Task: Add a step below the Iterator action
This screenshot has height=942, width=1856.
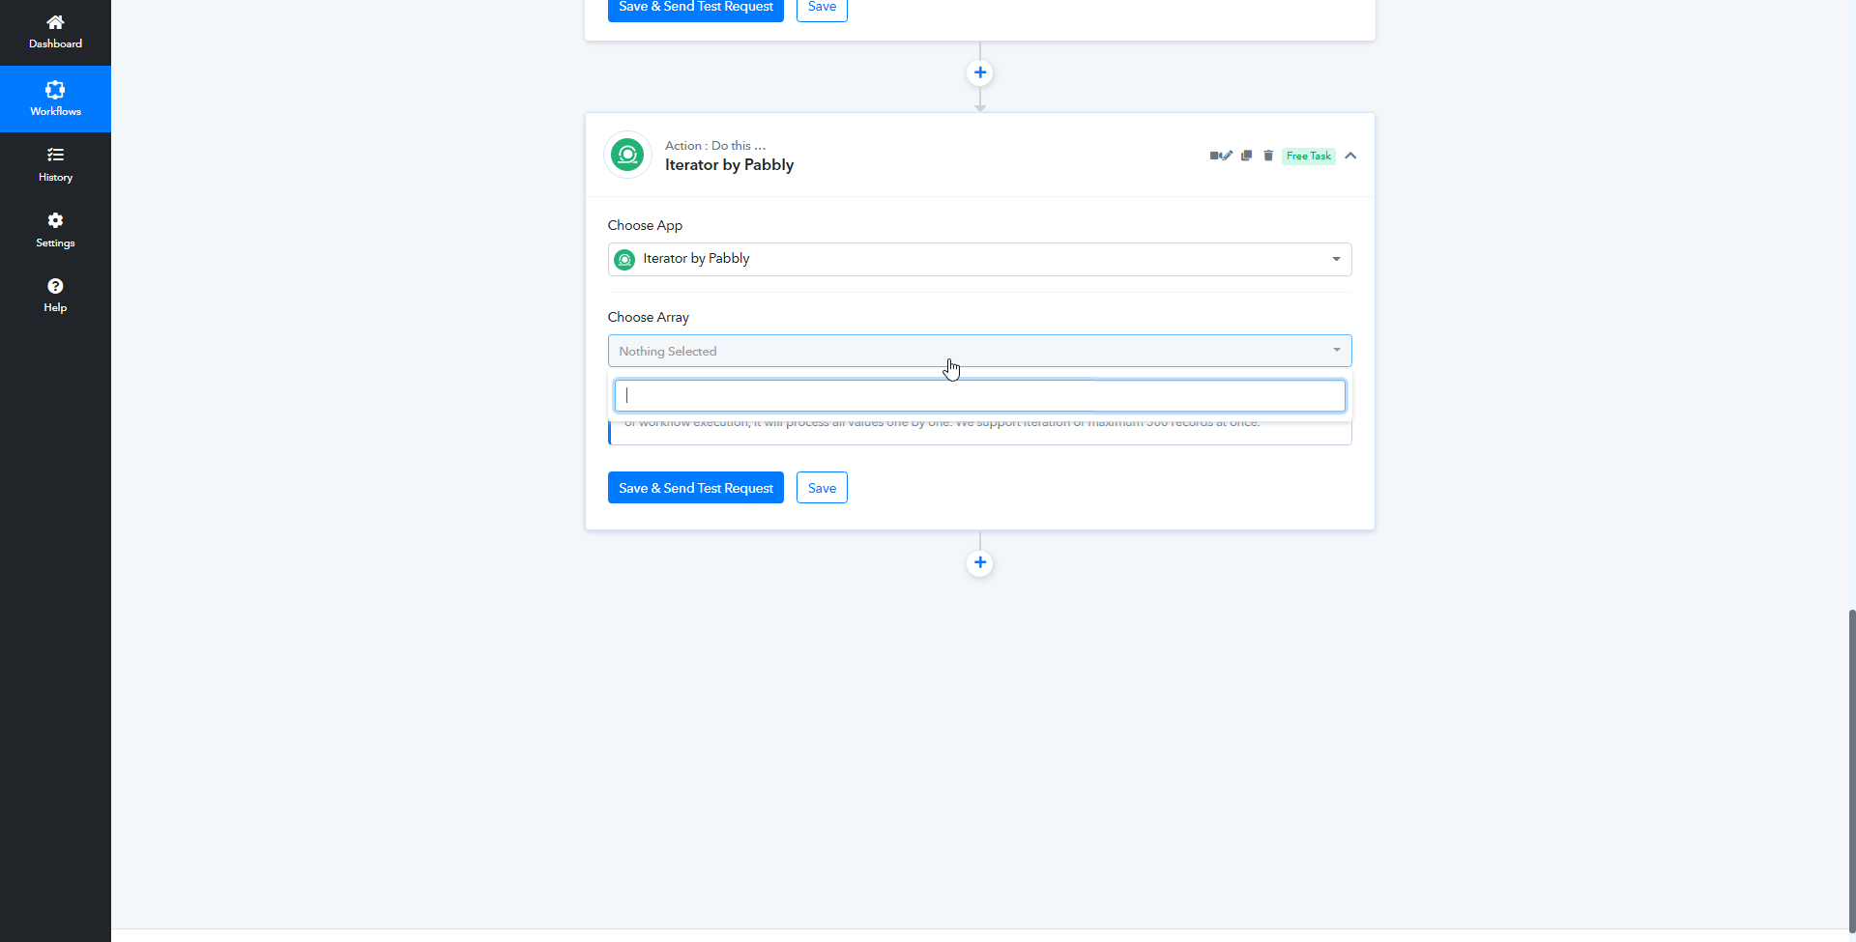Action: pyautogui.click(x=980, y=562)
